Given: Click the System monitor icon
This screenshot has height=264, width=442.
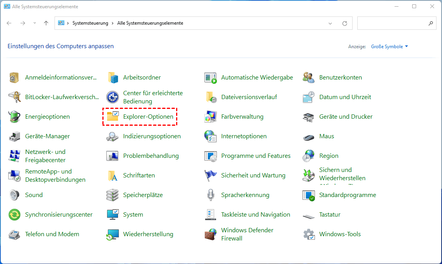Looking at the screenshot, I should [x=113, y=215].
